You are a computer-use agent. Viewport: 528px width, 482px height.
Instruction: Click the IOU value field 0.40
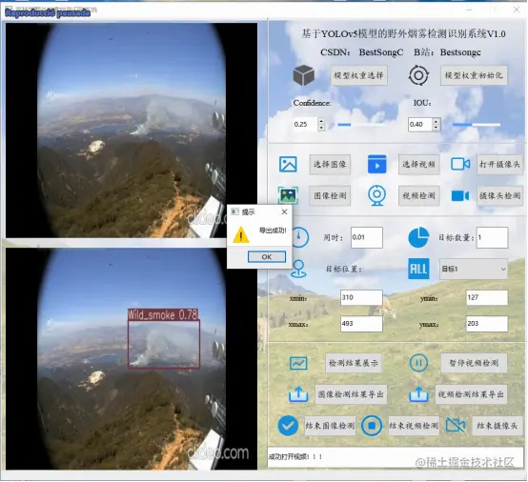pyautogui.click(x=420, y=125)
